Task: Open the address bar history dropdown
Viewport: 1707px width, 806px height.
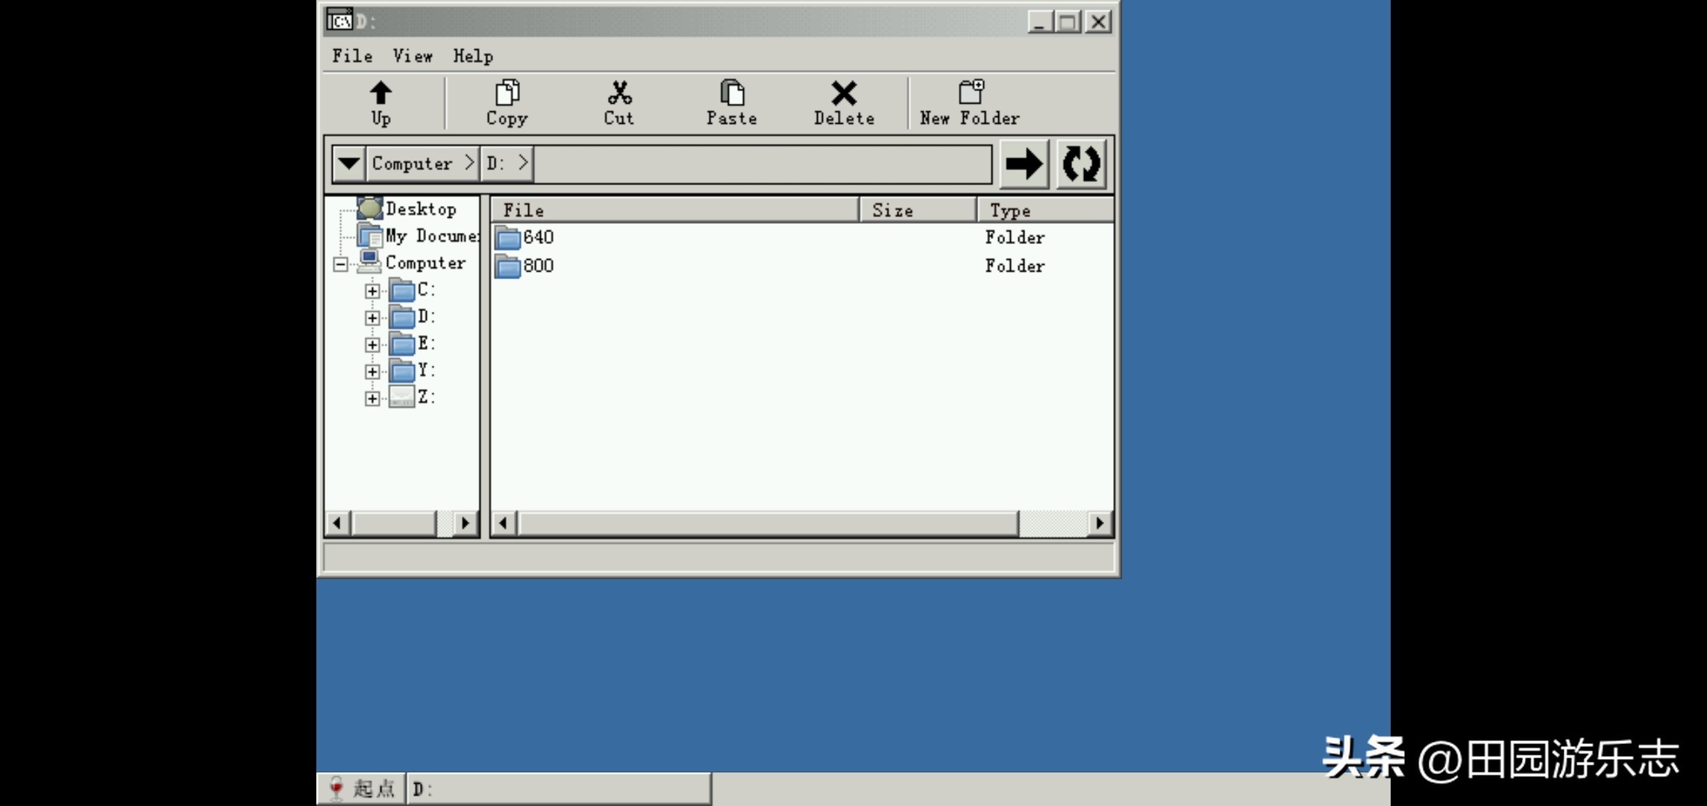Action: [348, 164]
